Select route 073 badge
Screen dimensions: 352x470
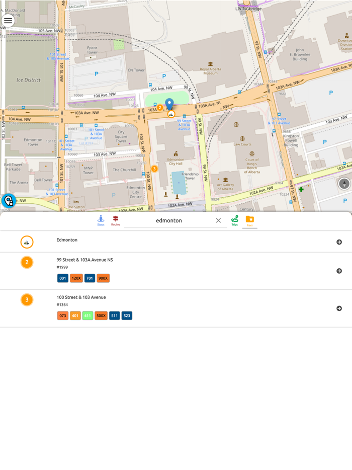(x=63, y=316)
